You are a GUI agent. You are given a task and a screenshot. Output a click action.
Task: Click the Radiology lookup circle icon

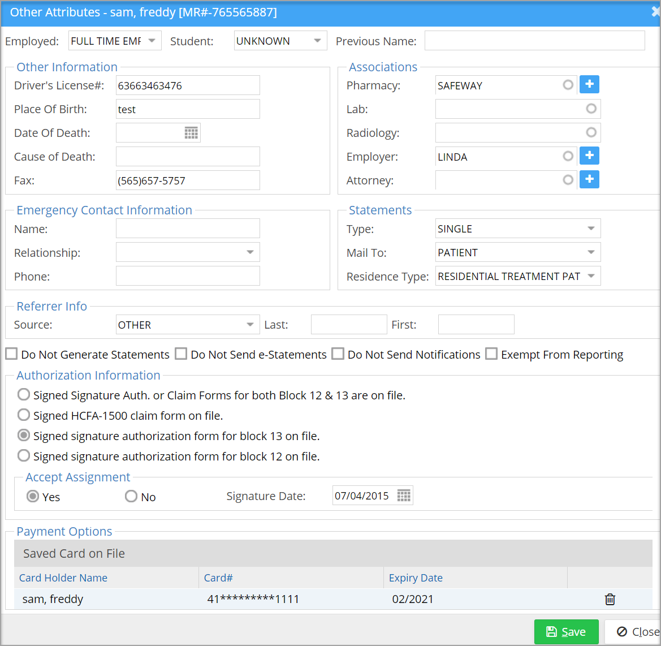[x=591, y=132]
